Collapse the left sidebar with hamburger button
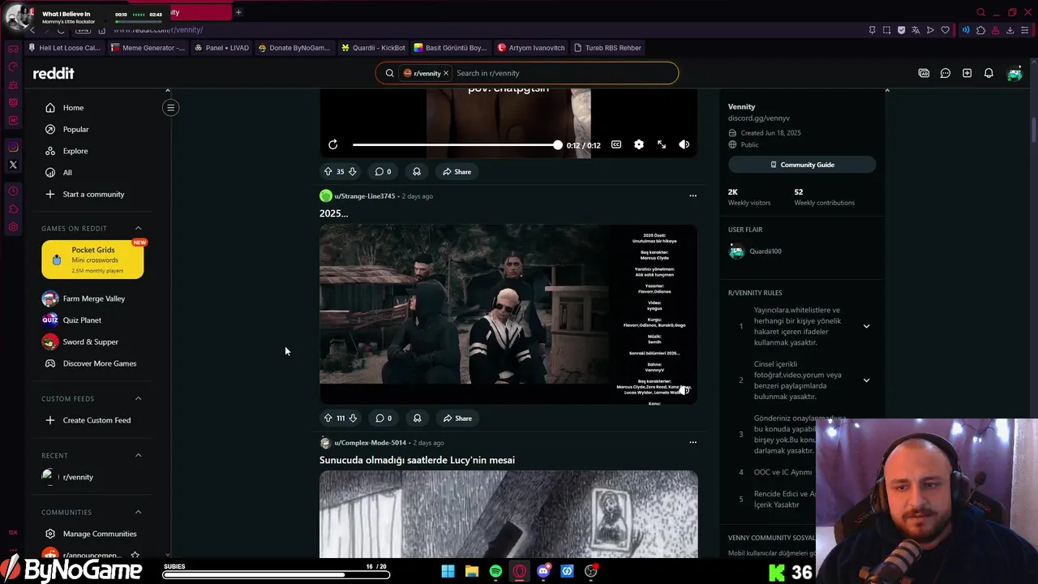The height and width of the screenshot is (584, 1038). (x=170, y=107)
